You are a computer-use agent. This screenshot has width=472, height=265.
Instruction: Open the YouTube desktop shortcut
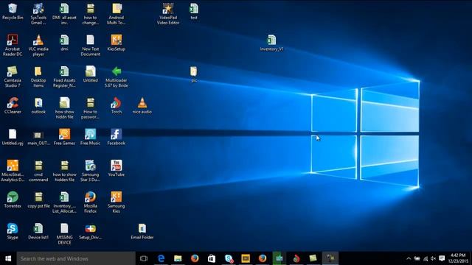(117, 169)
